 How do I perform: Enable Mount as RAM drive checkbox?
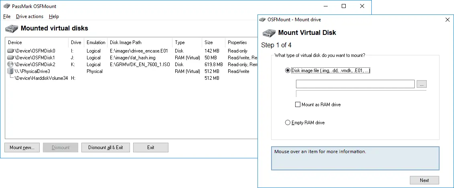click(298, 105)
